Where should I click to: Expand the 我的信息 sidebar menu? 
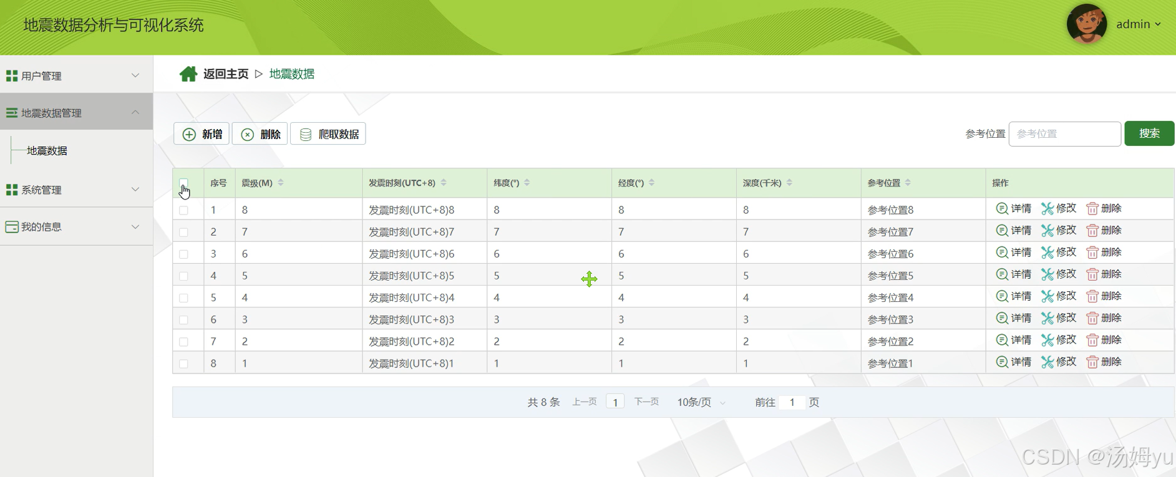click(76, 227)
